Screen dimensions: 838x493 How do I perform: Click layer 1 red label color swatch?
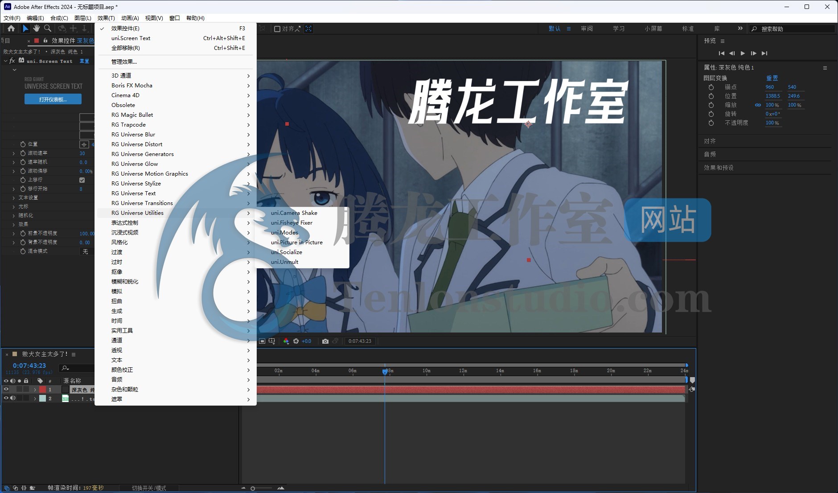[x=43, y=390]
